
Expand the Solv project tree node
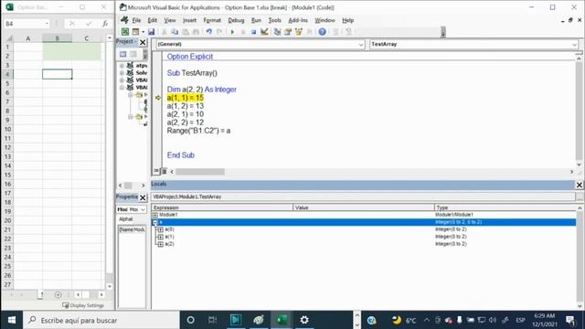(x=122, y=73)
